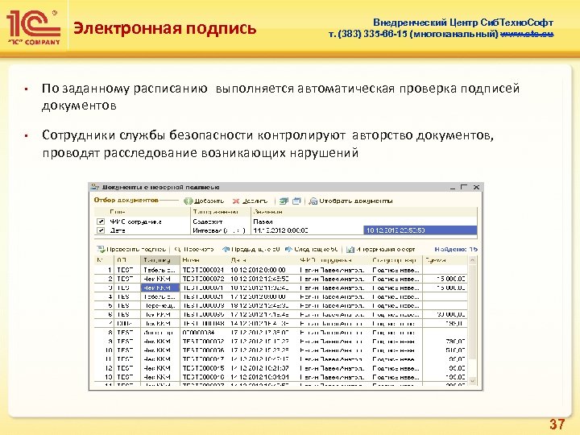Select the highlighted Чек ККМ cell in row 3
Image resolution: width=580 pixels, height=435 pixels.
click(160, 288)
